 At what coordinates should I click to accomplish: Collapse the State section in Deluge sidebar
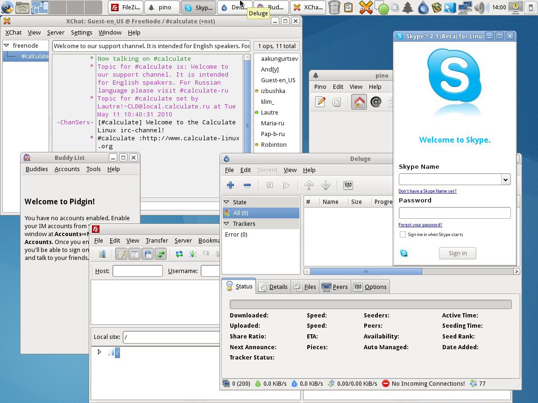(227, 202)
